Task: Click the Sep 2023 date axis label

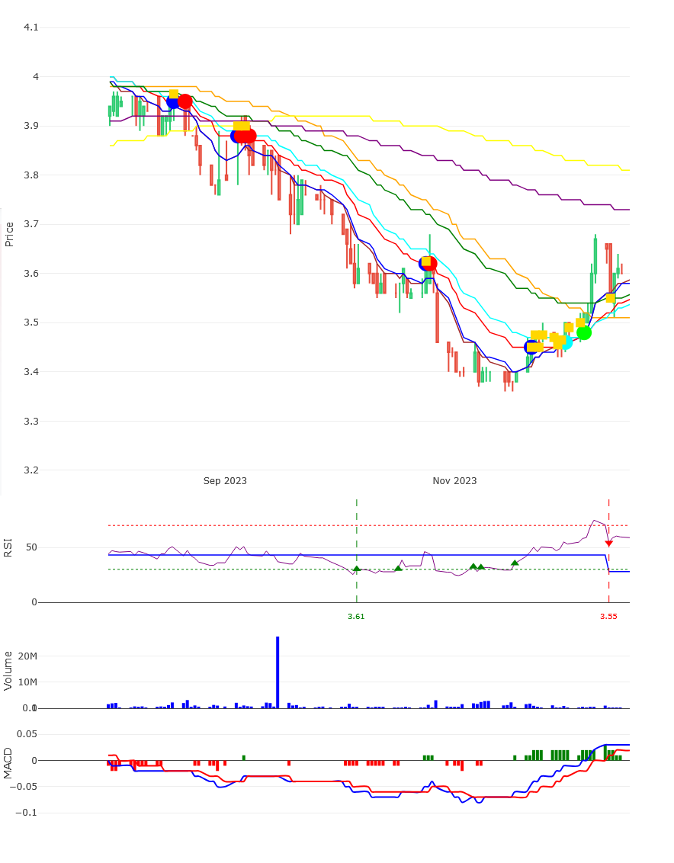Action: pyautogui.click(x=225, y=480)
